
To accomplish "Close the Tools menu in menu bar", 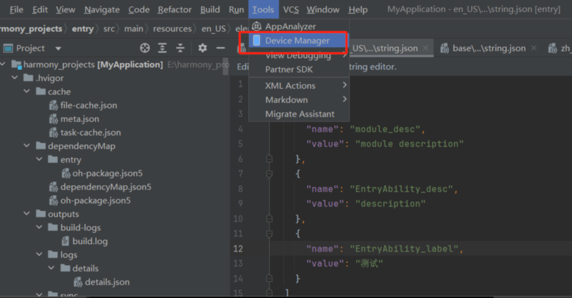I will [x=263, y=9].
